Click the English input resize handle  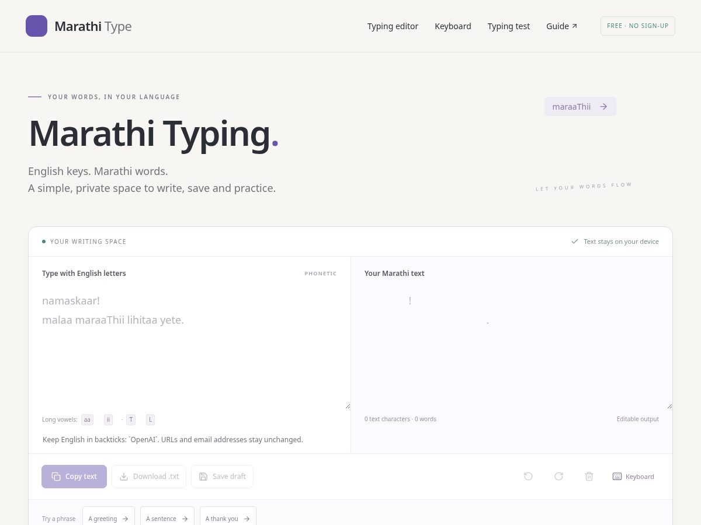(348, 406)
